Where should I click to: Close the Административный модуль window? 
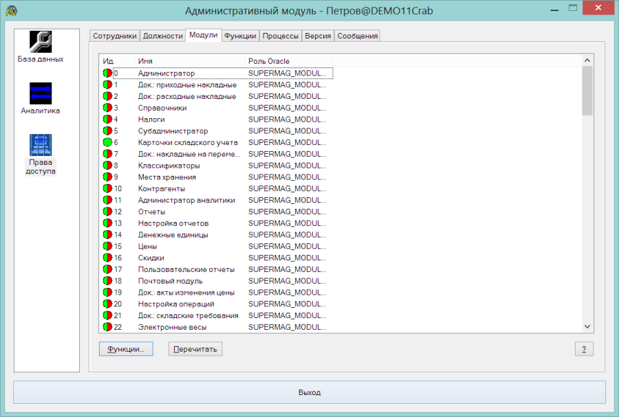pos(598,8)
